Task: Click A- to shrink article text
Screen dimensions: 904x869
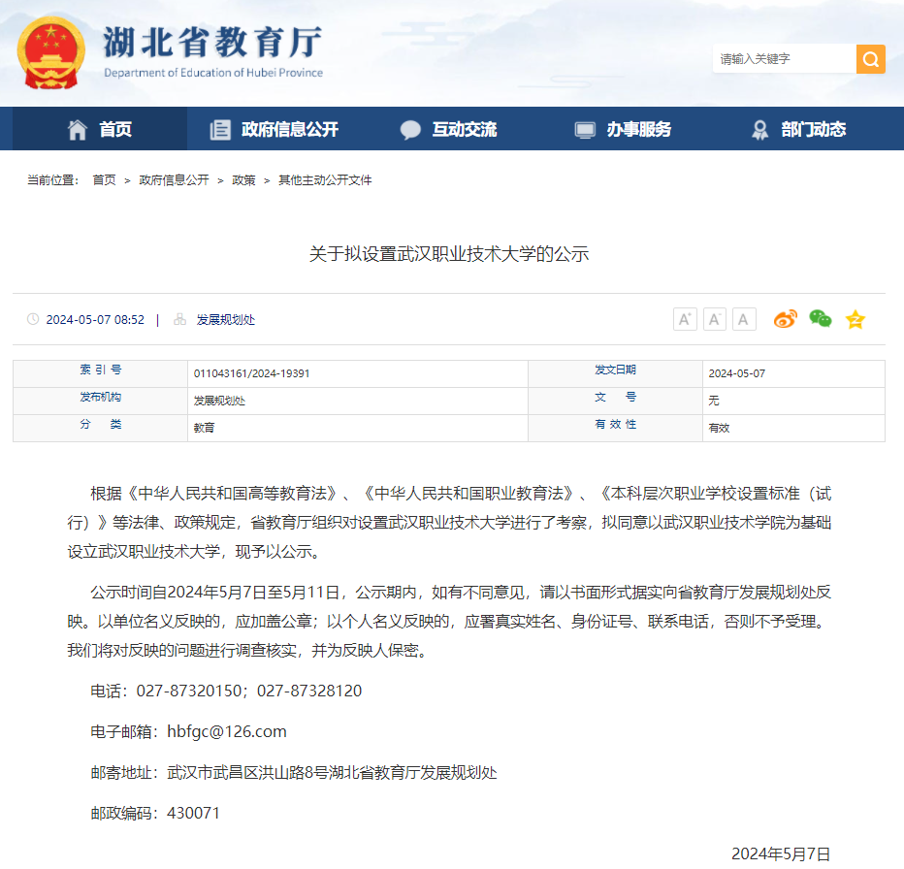Action: tap(715, 318)
